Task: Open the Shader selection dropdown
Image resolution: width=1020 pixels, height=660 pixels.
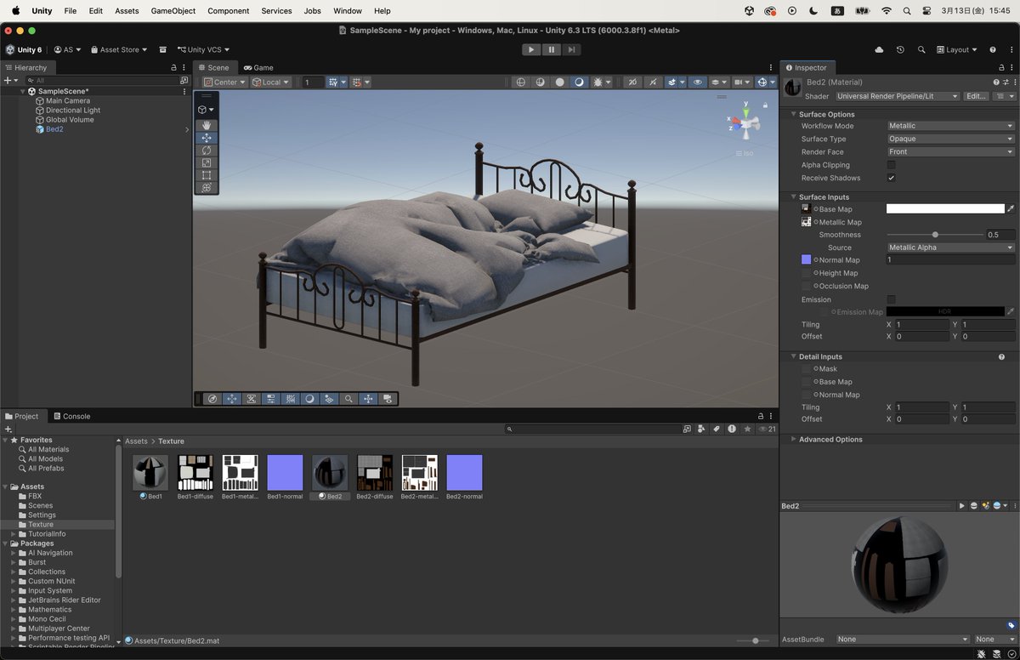Action: click(x=897, y=96)
